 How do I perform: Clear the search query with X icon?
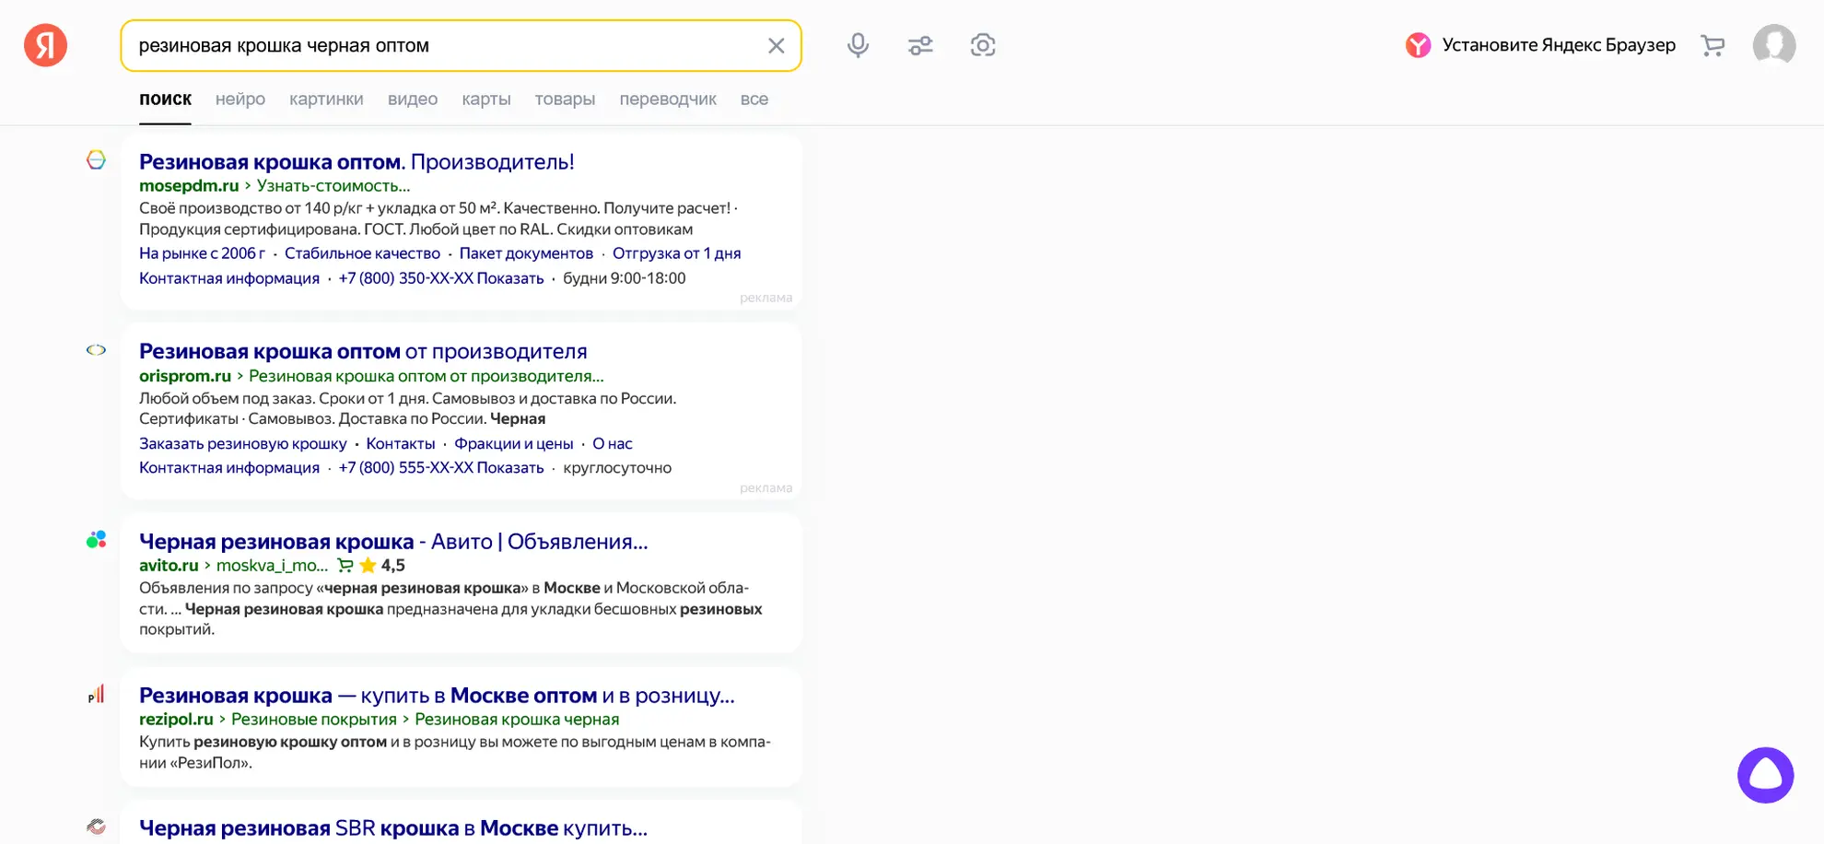coord(776,45)
